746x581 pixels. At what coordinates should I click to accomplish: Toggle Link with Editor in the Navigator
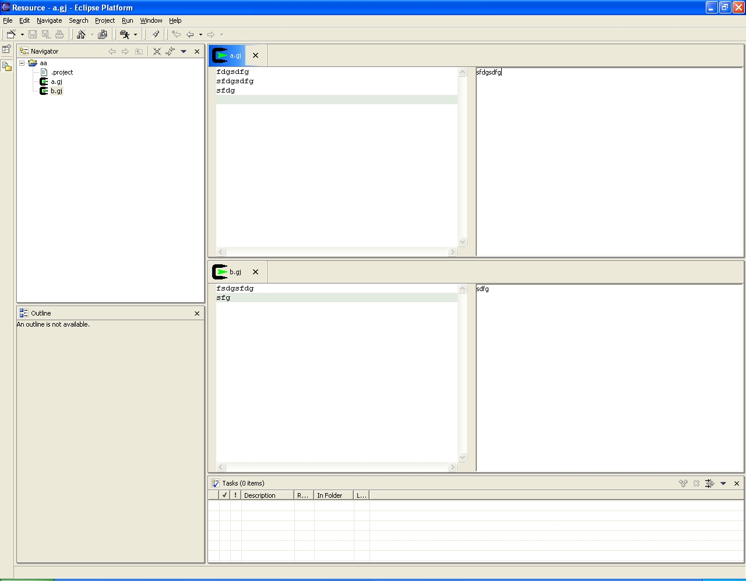point(170,51)
